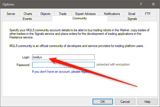Close the Options dialog window
Viewport: 160px width, 107px height.
[x=153, y=4]
